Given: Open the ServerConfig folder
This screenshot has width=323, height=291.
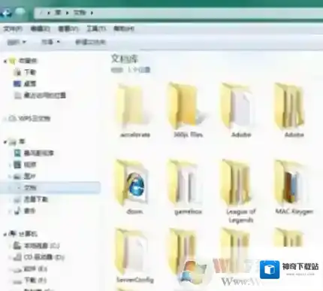Looking at the screenshot, I should click(x=135, y=256).
